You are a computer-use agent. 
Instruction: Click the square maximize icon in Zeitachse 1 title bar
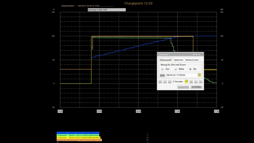(196, 55)
